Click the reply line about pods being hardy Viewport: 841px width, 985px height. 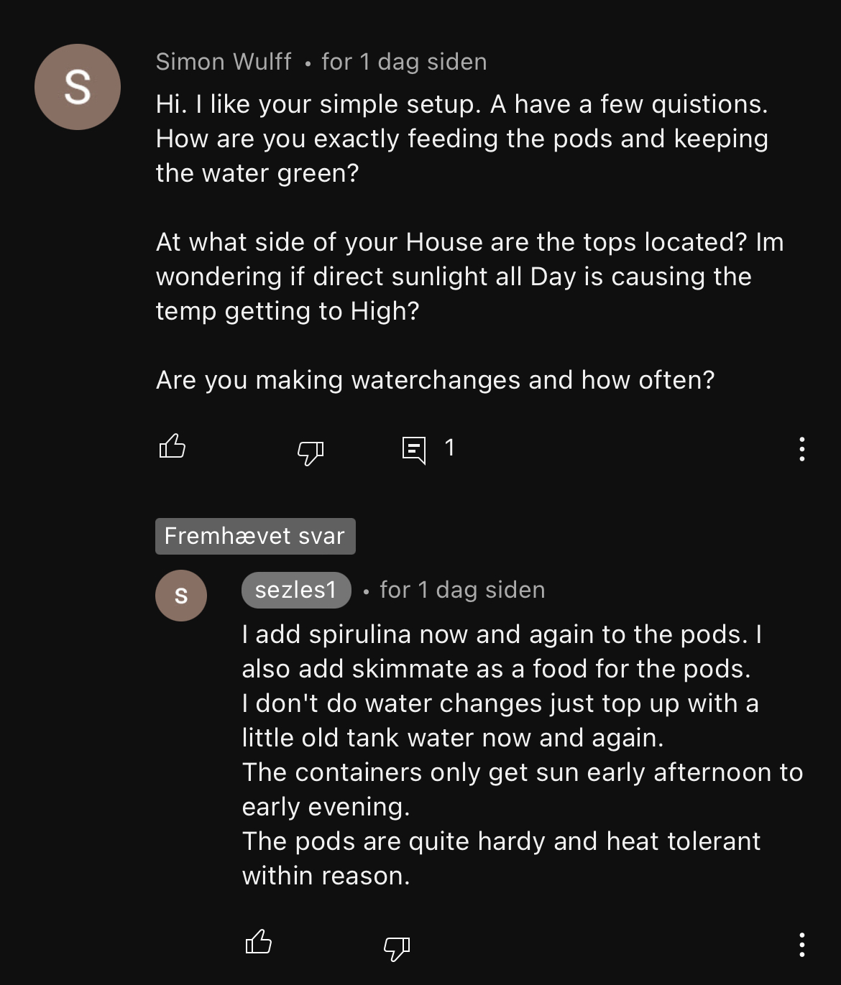click(501, 841)
